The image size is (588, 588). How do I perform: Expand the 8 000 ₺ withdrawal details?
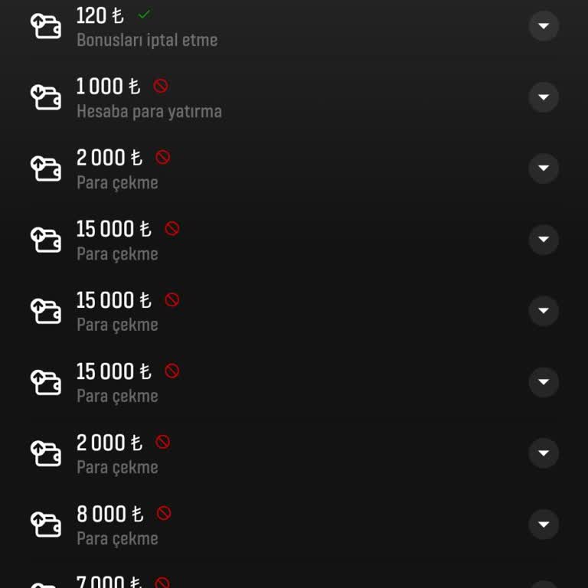tap(544, 524)
